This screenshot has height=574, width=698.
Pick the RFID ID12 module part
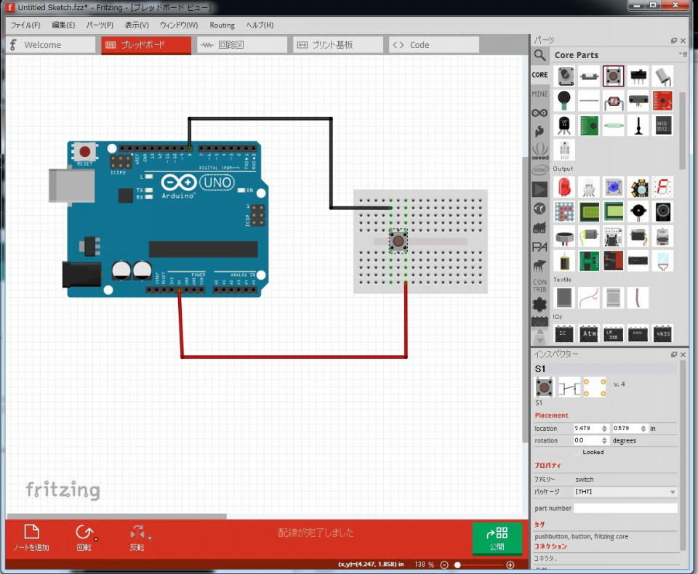pos(662,126)
